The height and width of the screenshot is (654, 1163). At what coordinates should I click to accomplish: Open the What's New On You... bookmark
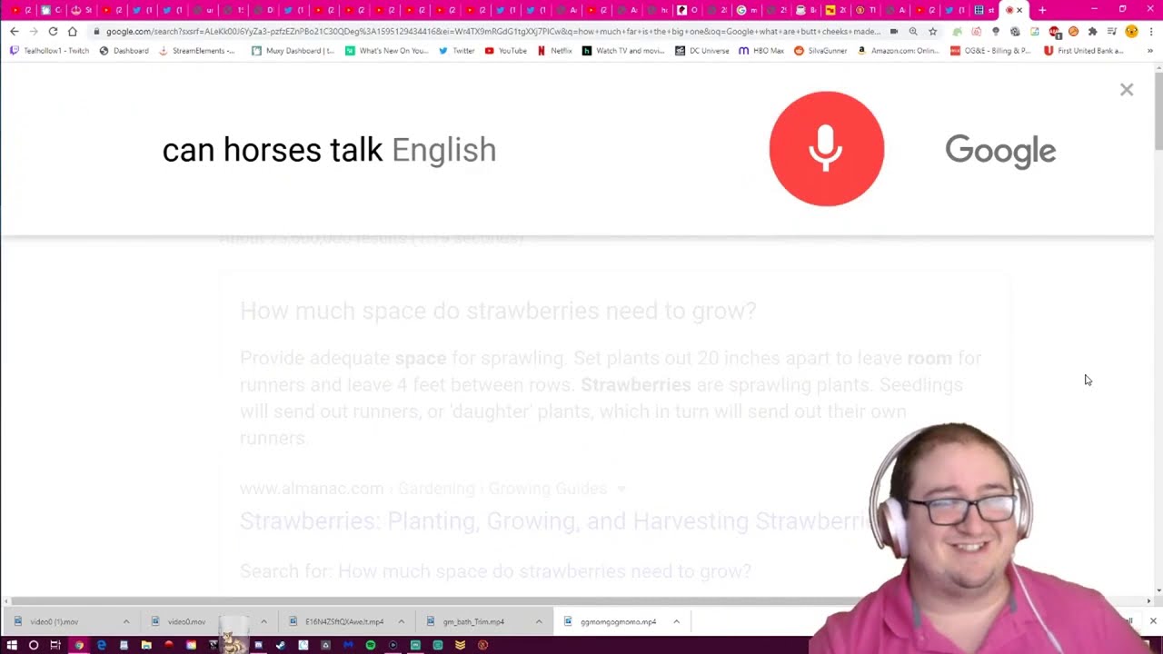[387, 51]
